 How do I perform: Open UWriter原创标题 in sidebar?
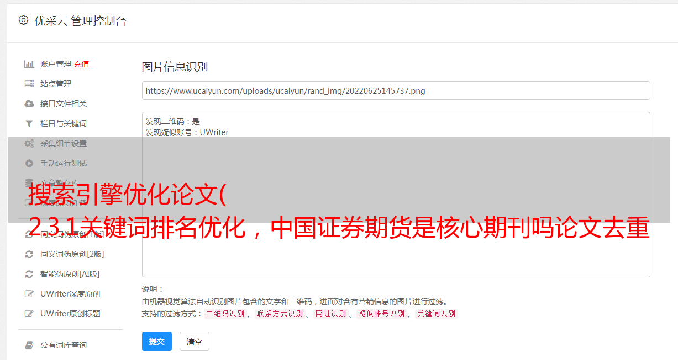(70, 314)
